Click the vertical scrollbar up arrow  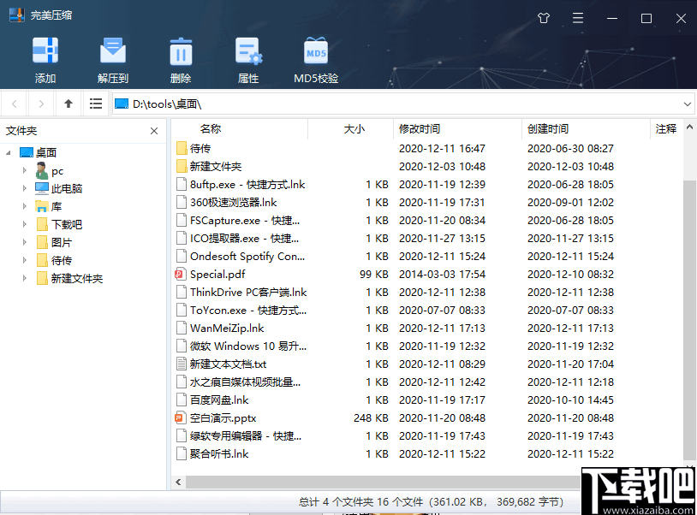pos(689,127)
